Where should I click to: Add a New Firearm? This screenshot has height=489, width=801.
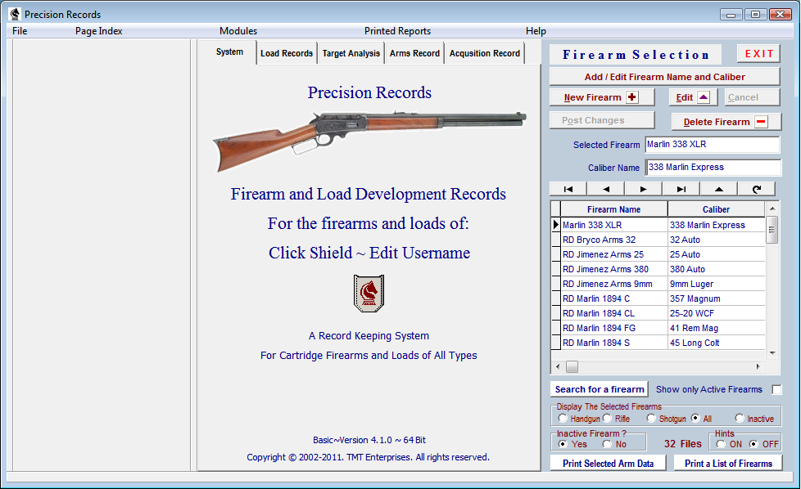(x=602, y=97)
